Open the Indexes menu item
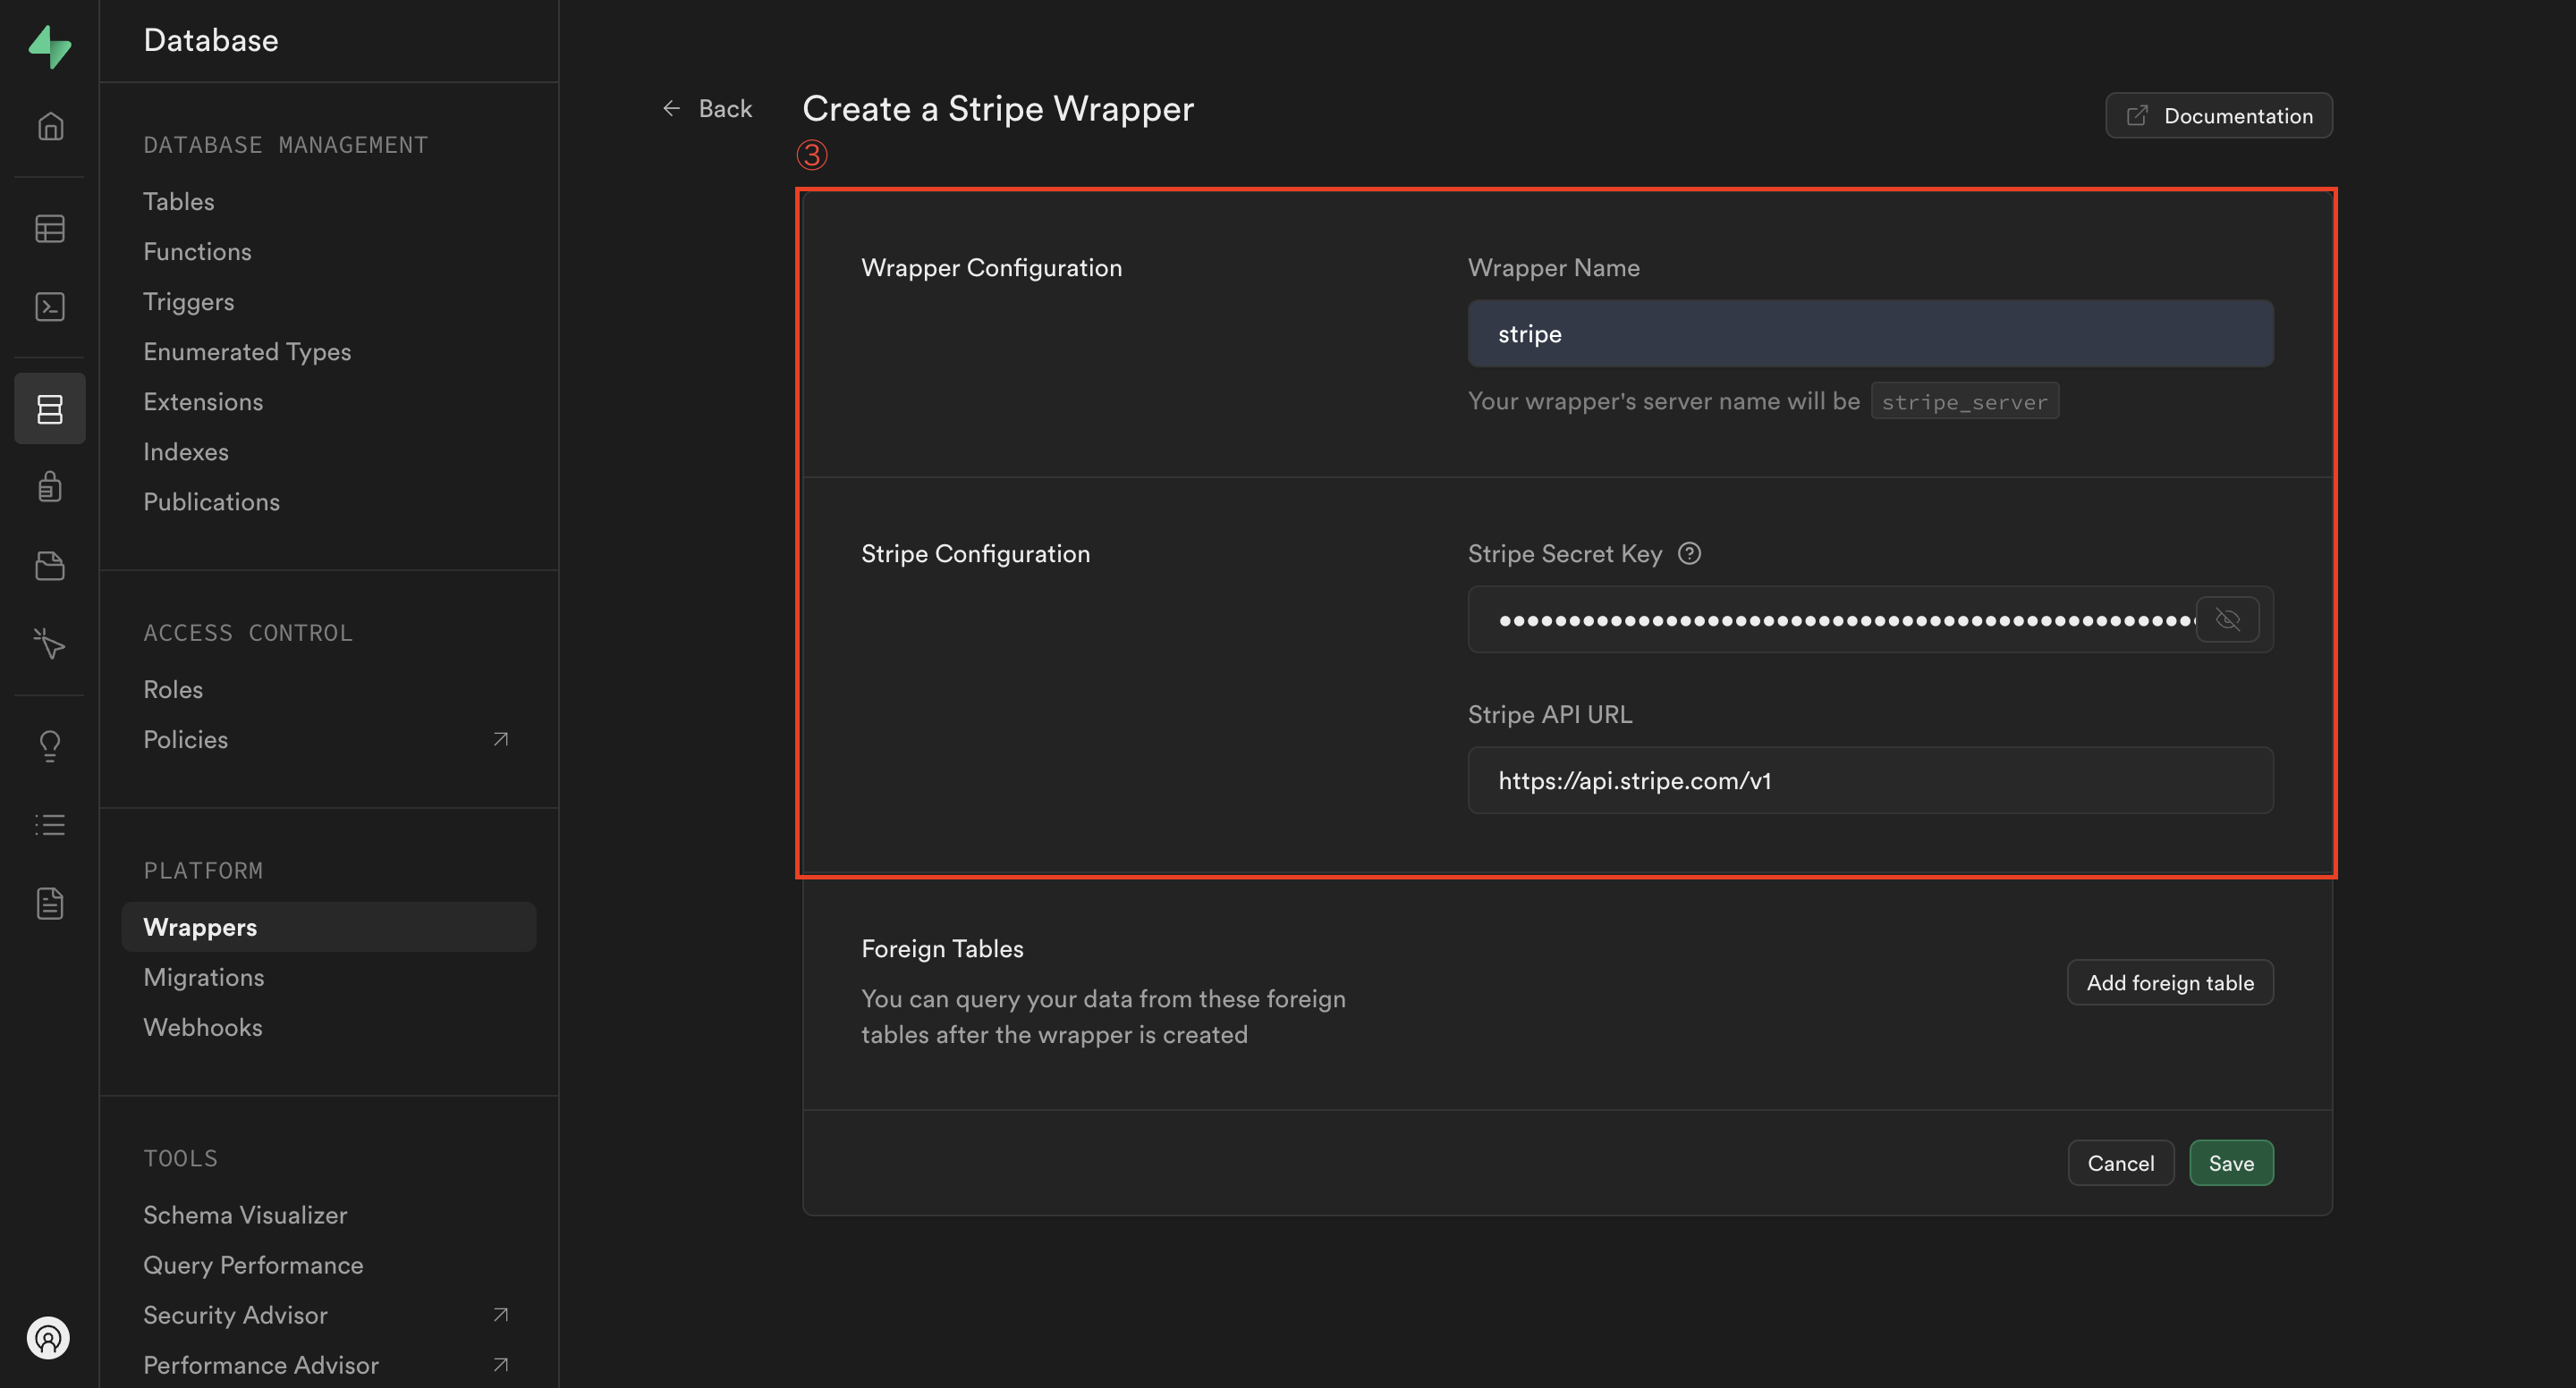This screenshot has width=2576, height=1388. click(x=186, y=451)
